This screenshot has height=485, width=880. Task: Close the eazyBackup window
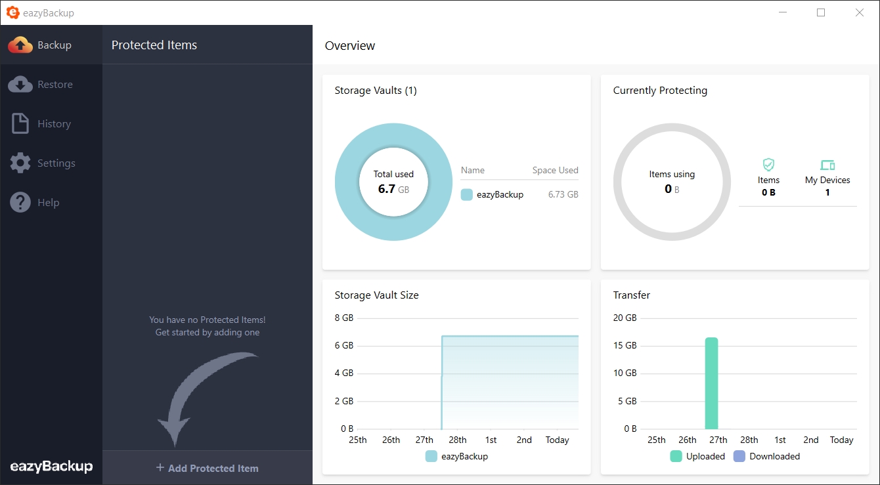click(x=860, y=12)
